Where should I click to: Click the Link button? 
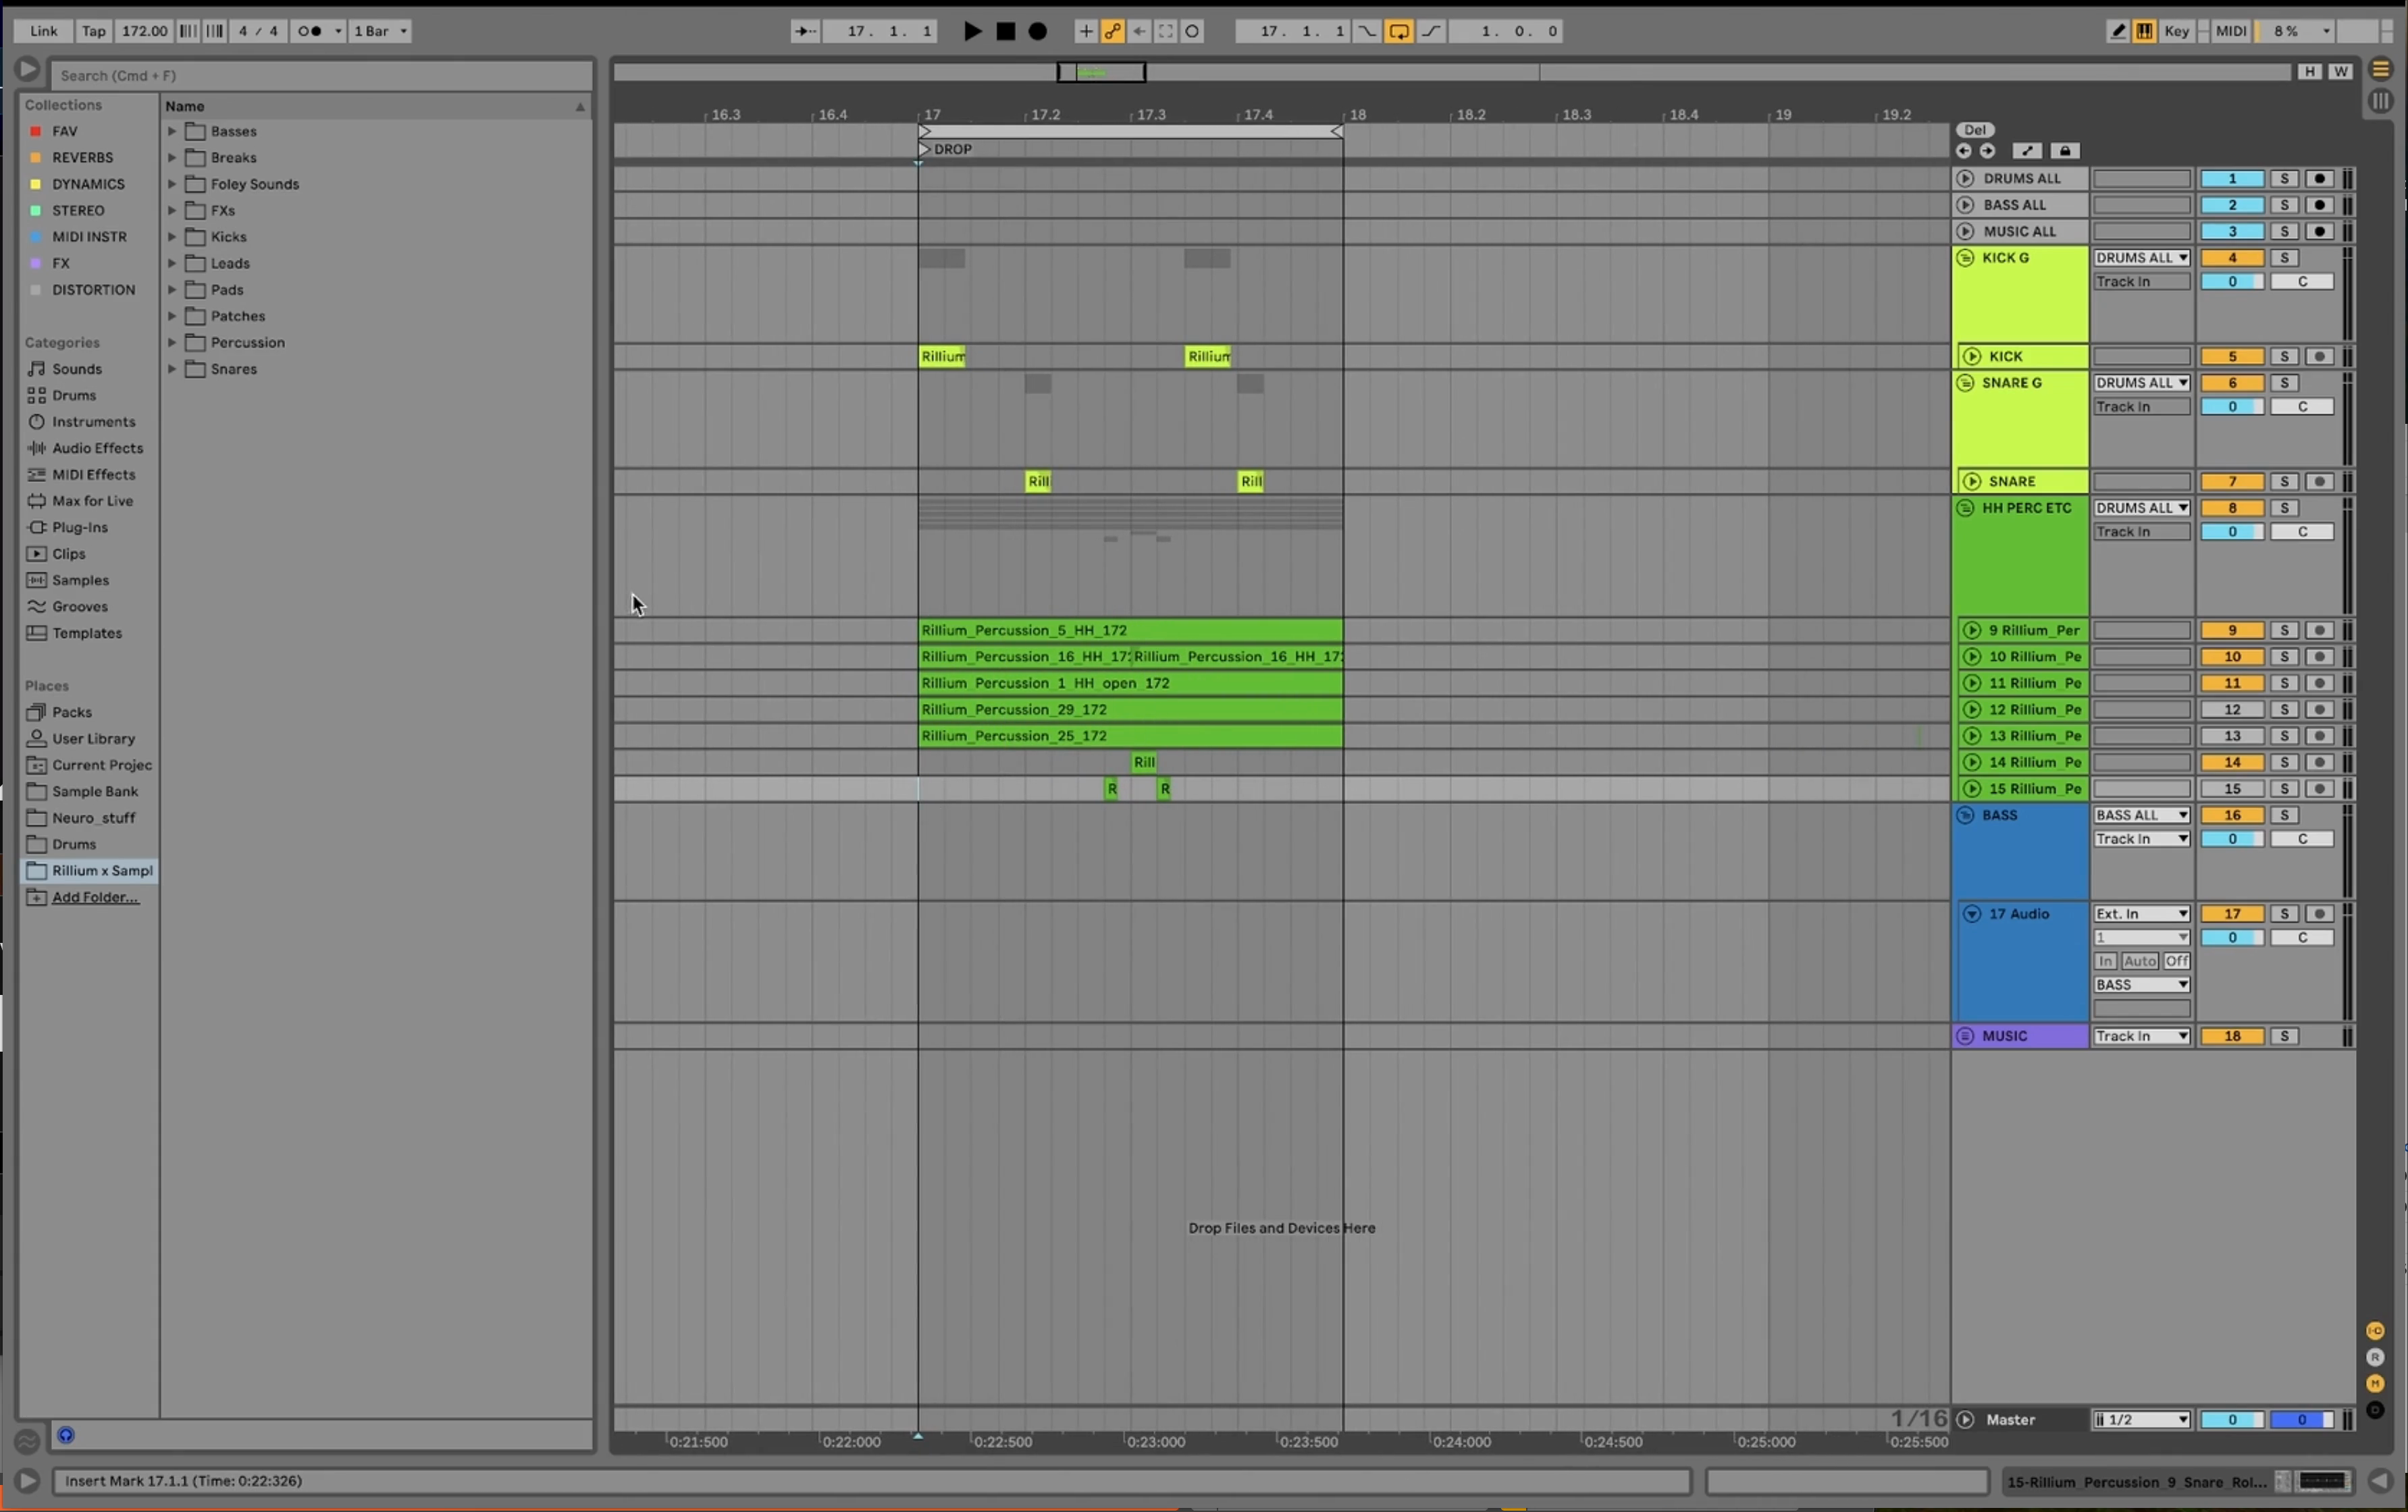(44, 31)
